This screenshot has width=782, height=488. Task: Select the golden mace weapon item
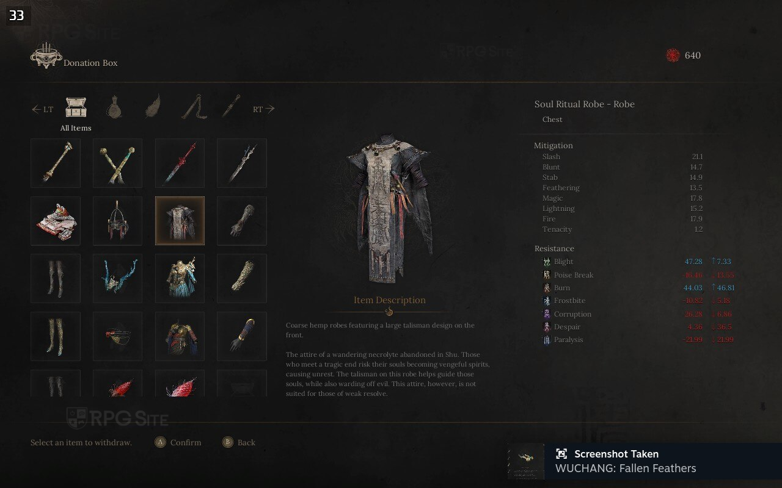56,163
